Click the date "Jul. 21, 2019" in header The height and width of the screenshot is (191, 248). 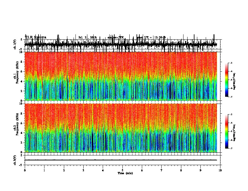[87, 37]
